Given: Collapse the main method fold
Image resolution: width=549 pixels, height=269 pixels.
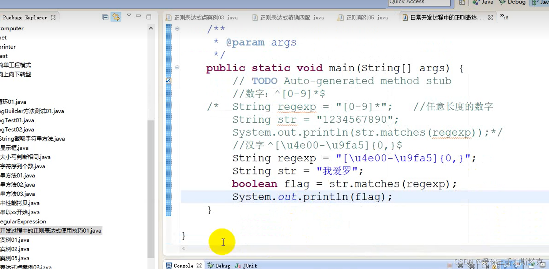Looking at the screenshot, I should 177,67.
